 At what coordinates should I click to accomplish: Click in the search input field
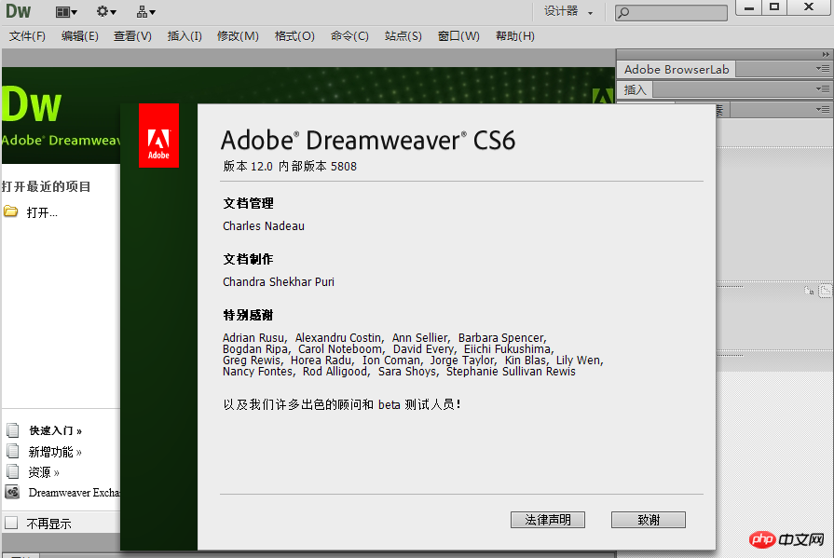pos(671,12)
